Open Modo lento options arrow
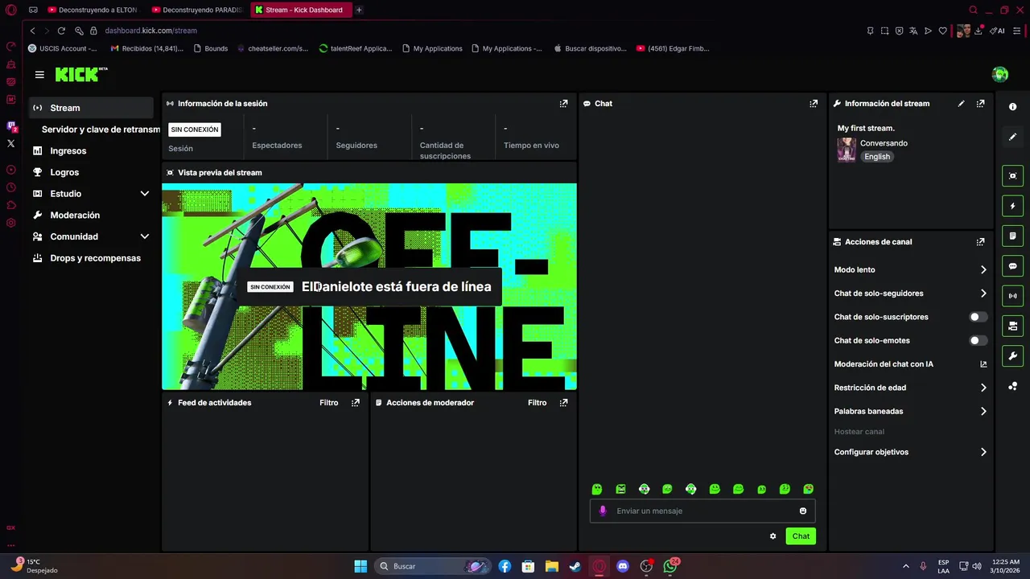The image size is (1030, 579). point(983,270)
